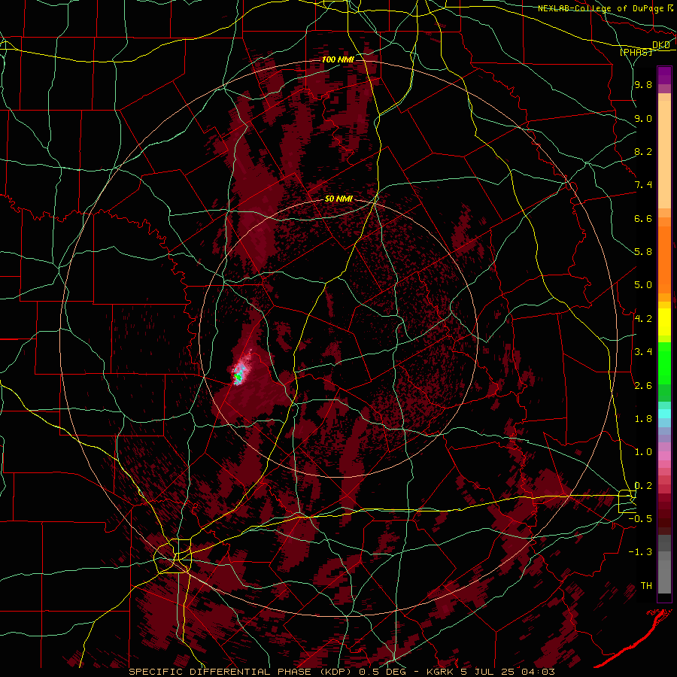Click the 100 NMI range ring label
This screenshot has height=677, width=677.
[x=338, y=59]
